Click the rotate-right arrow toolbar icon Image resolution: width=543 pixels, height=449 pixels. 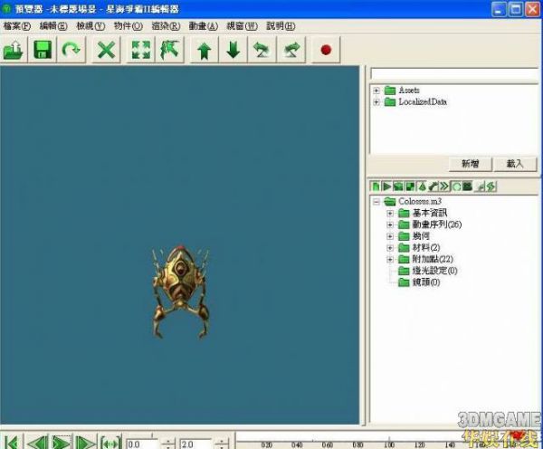click(291, 50)
